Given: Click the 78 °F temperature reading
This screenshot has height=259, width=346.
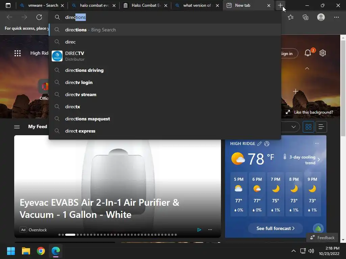Looking at the screenshot, I should click(261, 159).
